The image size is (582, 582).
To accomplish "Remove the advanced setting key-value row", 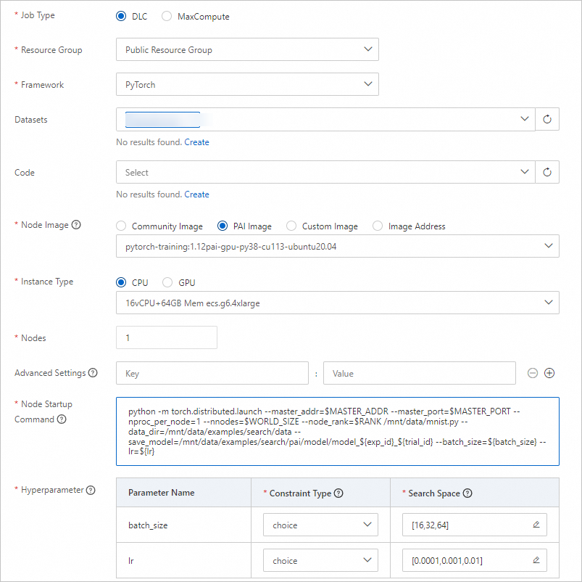I will point(533,373).
